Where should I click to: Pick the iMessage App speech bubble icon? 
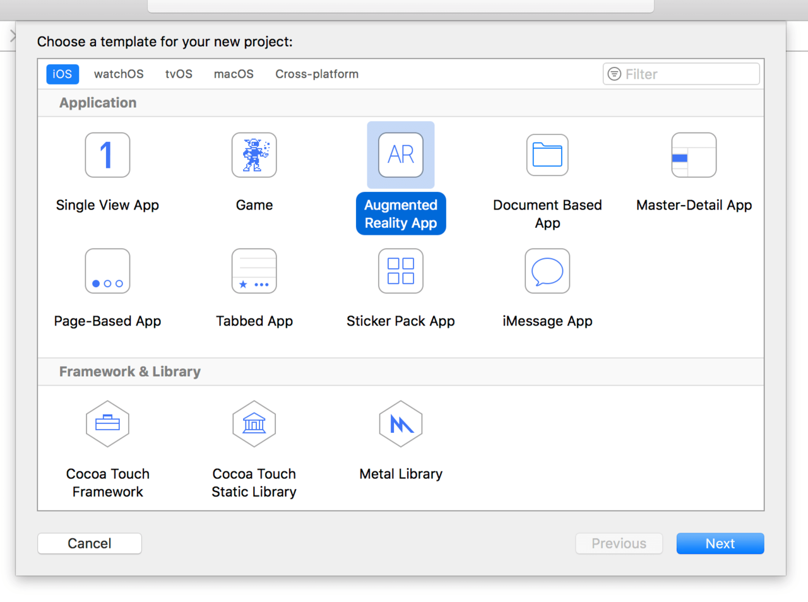[547, 271]
